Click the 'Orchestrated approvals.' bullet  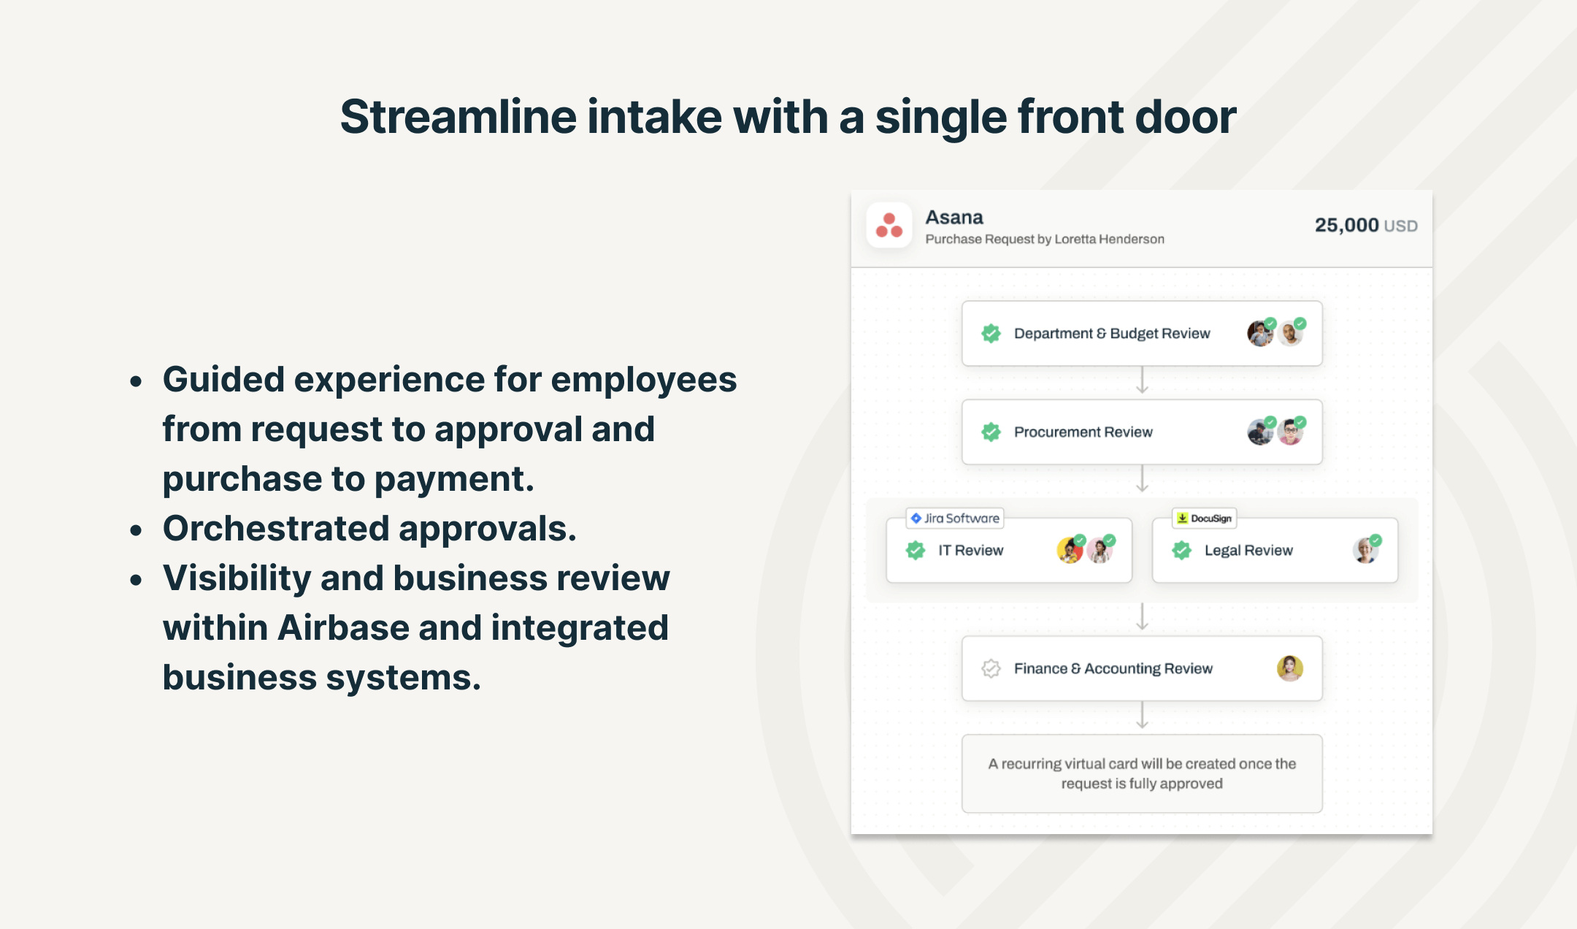tap(369, 528)
